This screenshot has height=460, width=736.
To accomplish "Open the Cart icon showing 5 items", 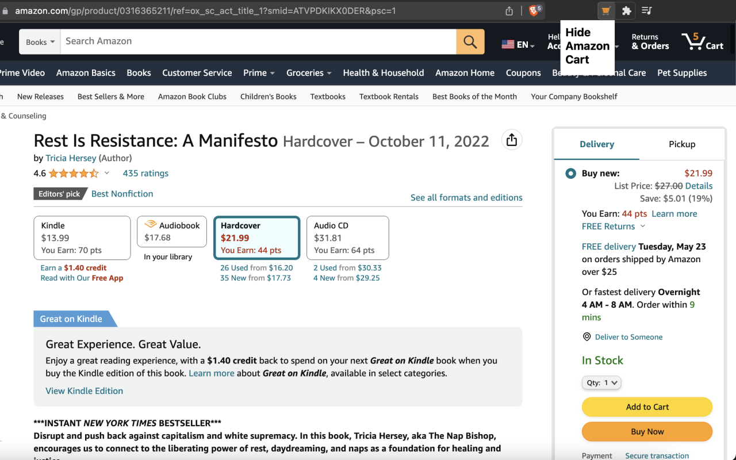I will pos(703,41).
